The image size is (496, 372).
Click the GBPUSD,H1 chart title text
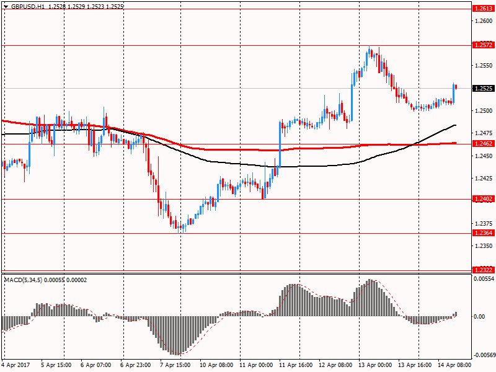tap(28, 6)
